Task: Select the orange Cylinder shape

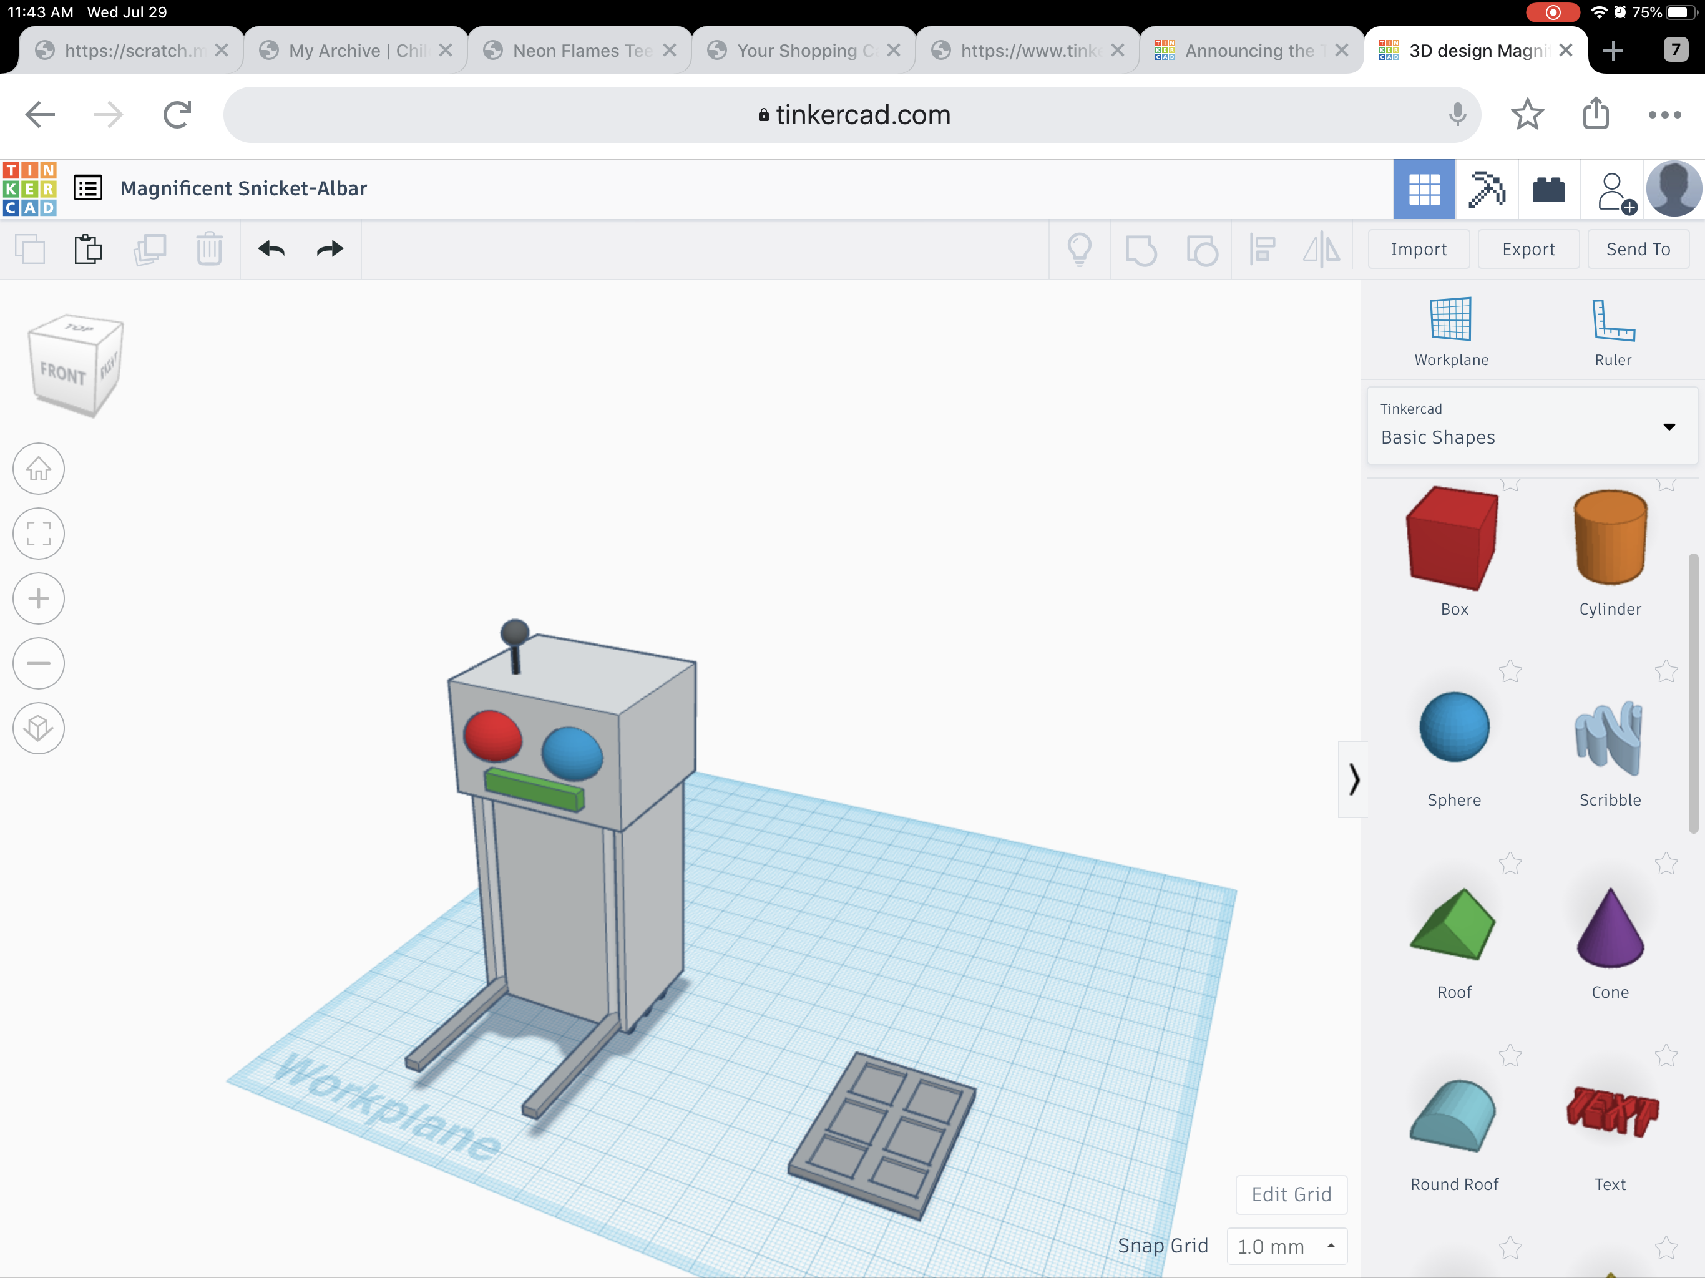Action: (1610, 538)
